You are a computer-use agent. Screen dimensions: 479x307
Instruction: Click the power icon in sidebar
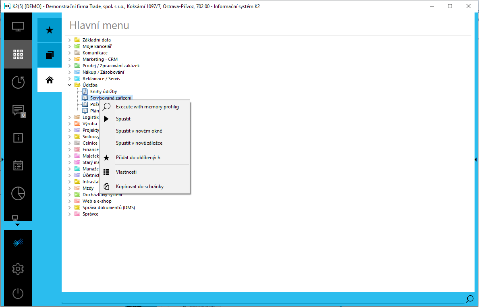(x=18, y=294)
